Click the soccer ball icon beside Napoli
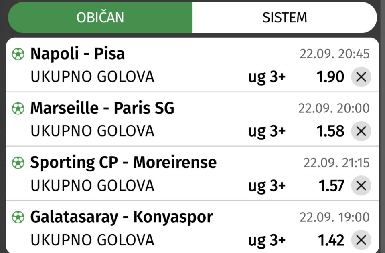Viewport: 385px width, 253px height. click(18, 54)
